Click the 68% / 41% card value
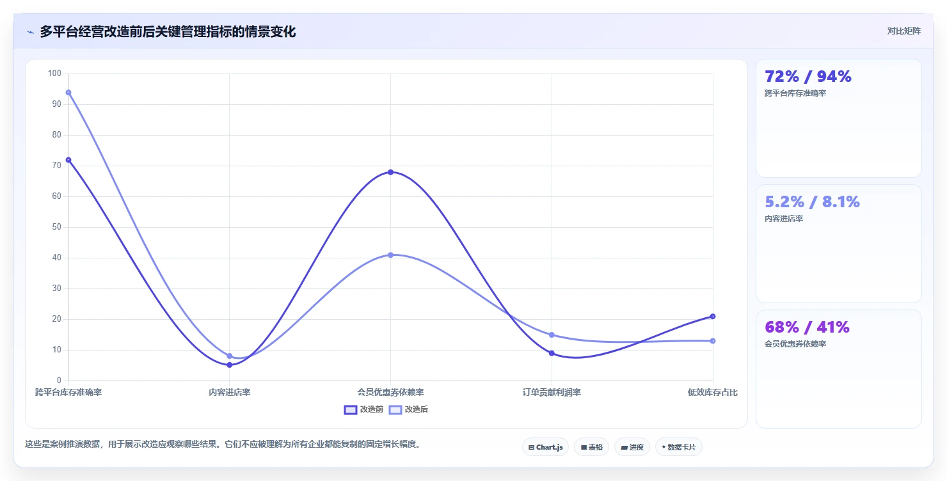Image resolution: width=947 pixels, height=481 pixels. 807,327
